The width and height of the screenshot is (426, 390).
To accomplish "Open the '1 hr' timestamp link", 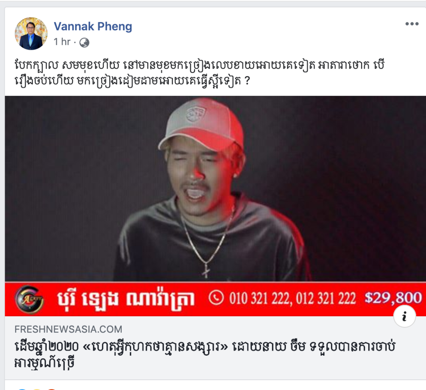I will pos(62,42).
